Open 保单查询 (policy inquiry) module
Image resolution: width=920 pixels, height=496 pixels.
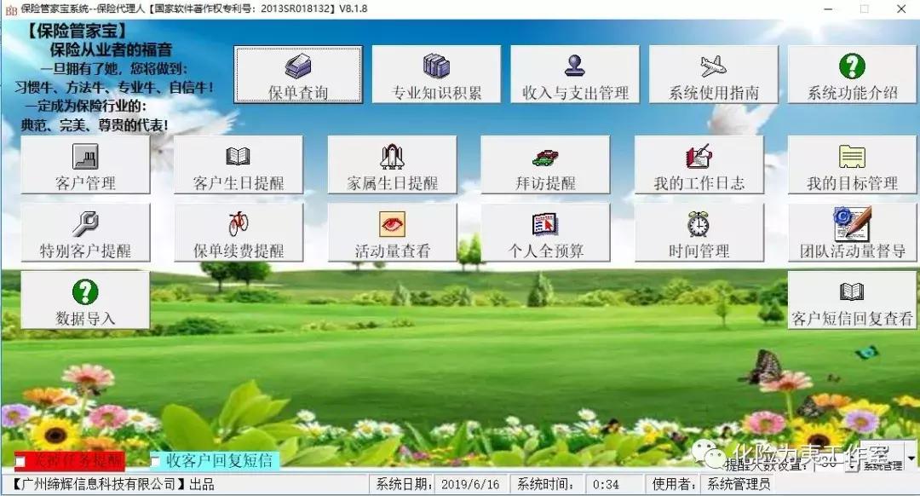(296, 74)
